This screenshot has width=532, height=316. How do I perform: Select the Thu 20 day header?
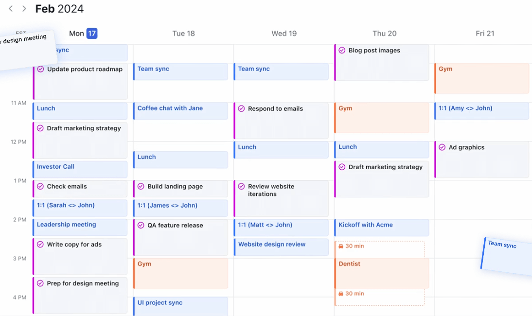point(384,33)
